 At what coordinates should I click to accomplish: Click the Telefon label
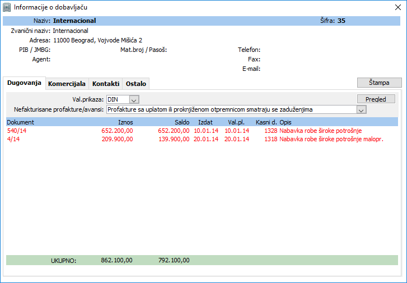click(x=249, y=50)
